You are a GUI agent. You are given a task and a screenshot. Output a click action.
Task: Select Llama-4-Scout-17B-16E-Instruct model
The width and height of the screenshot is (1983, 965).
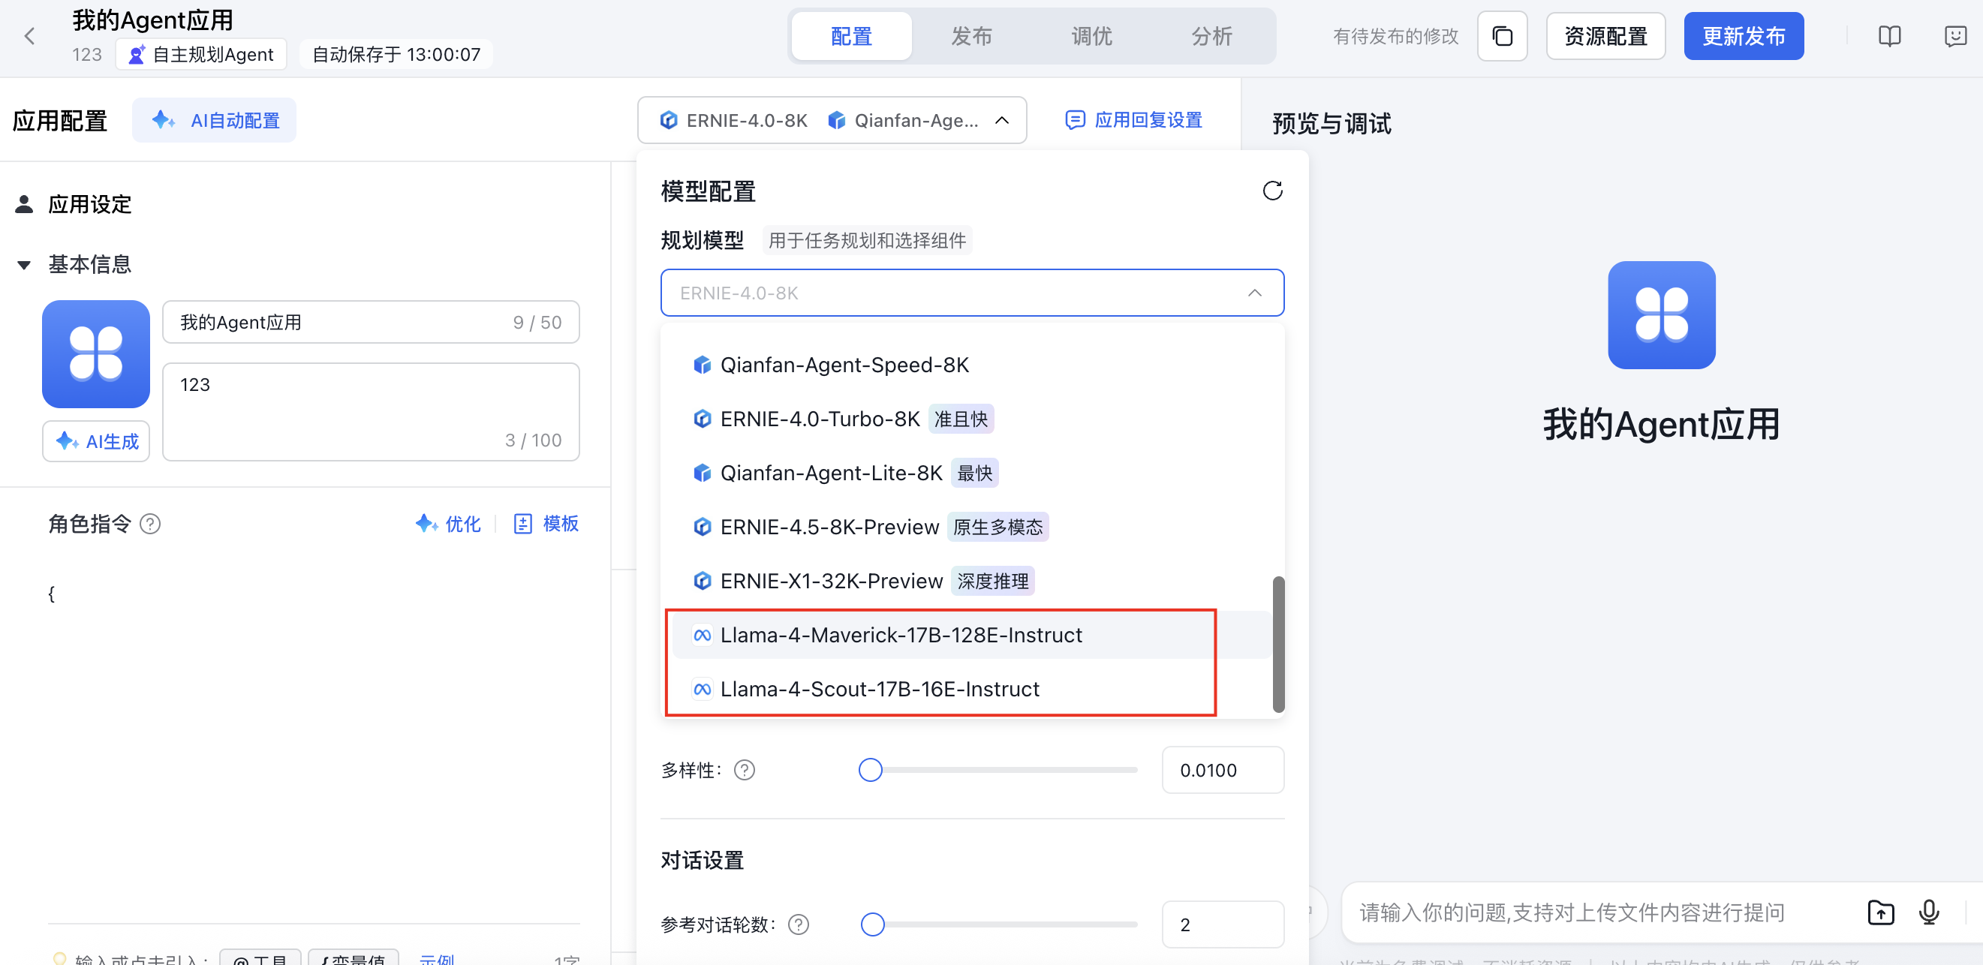971,689
